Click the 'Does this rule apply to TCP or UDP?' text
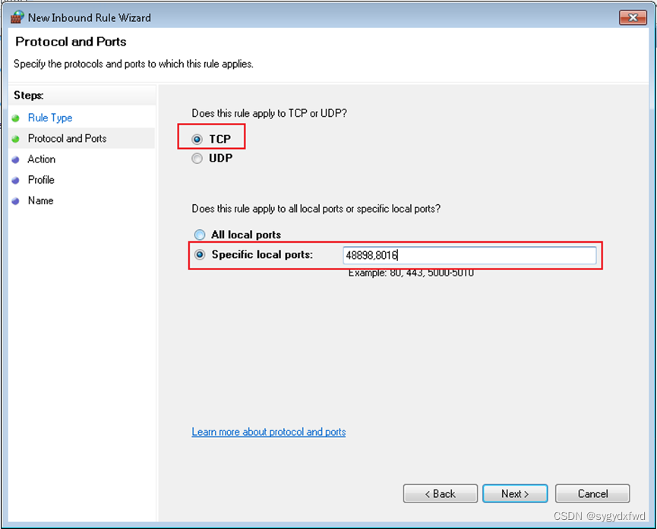 (269, 114)
